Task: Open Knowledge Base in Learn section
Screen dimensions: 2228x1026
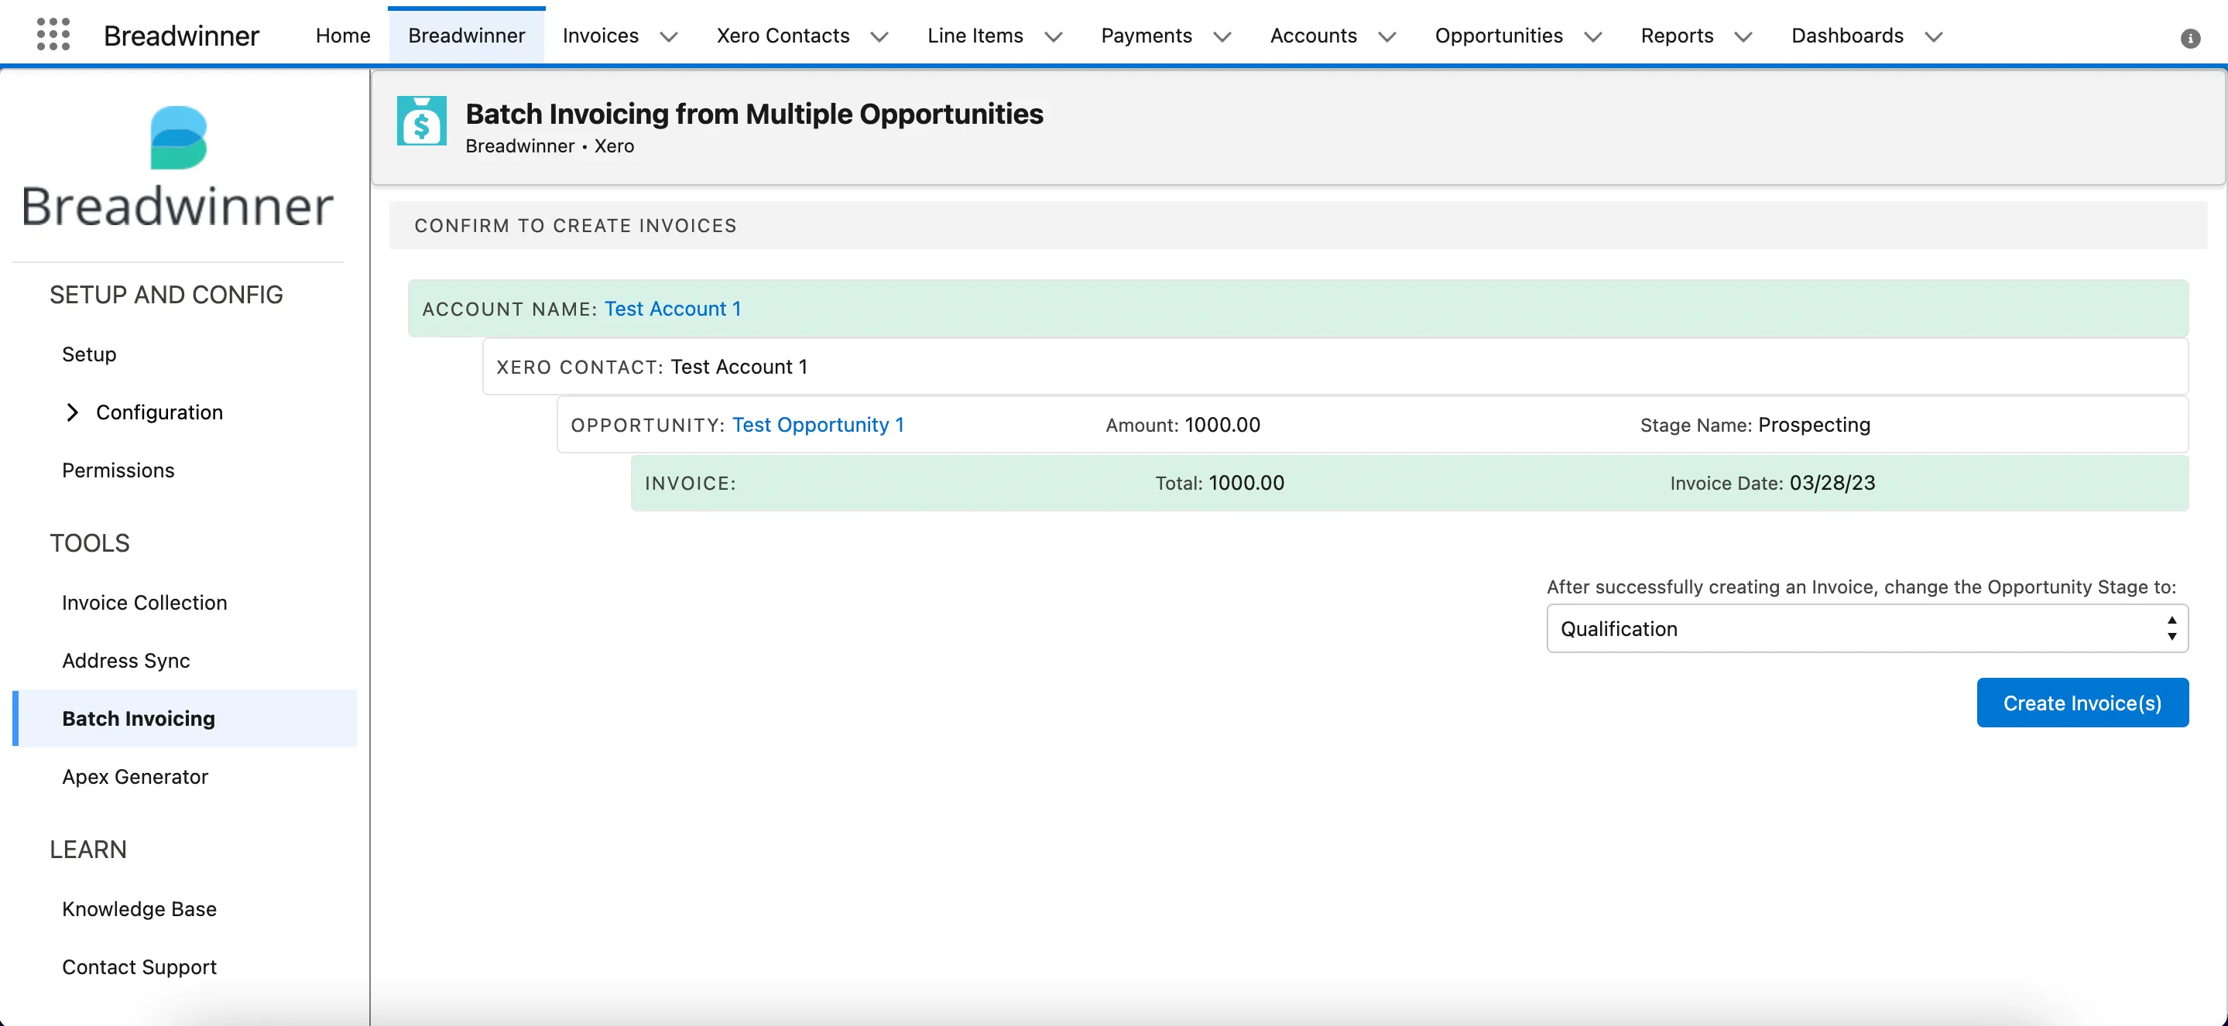Action: point(139,908)
